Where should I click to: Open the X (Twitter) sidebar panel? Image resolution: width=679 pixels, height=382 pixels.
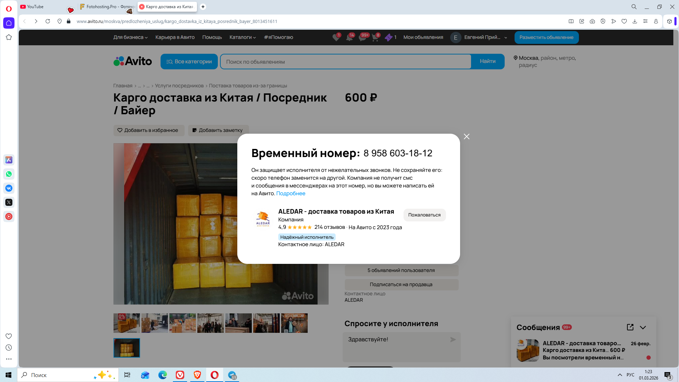coord(9,202)
